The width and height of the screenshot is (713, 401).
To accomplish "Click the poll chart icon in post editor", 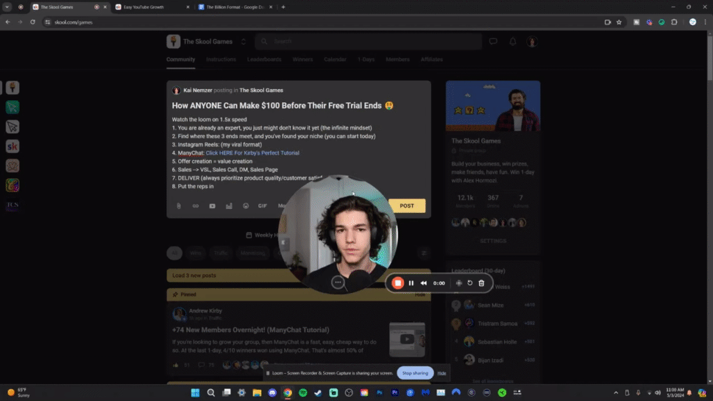I will (x=229, y=206).
